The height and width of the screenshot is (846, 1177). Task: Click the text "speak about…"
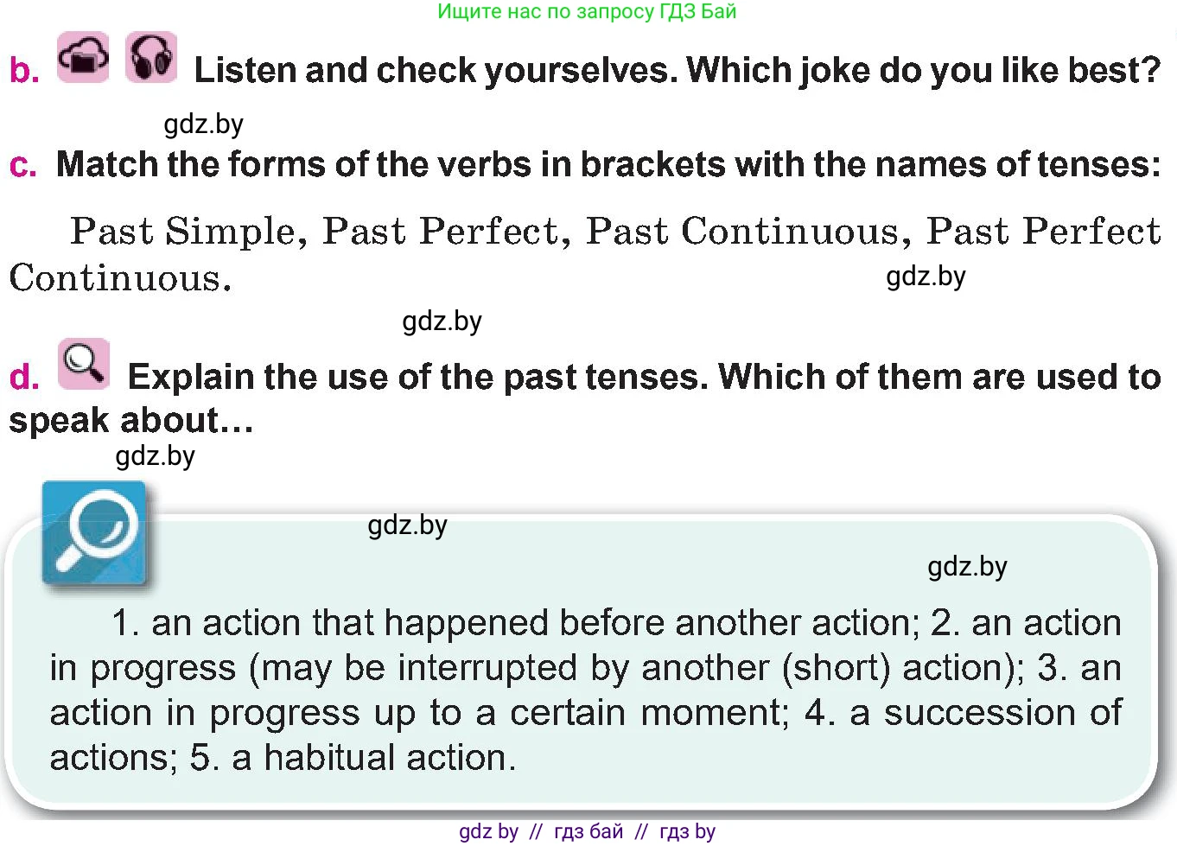pos(130,421)
